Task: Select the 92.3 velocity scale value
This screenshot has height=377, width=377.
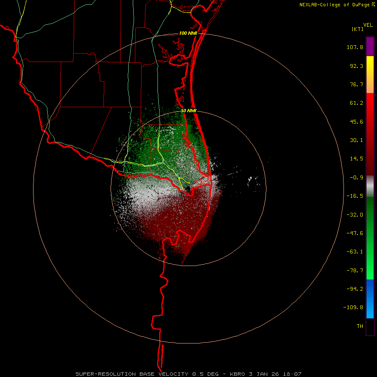Action: point(356,66)
